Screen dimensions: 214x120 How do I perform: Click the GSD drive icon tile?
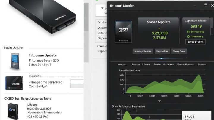pos(123,32)
